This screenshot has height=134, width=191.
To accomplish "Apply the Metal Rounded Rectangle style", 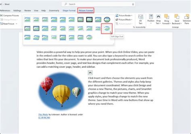I will click(x=81, y=38).
